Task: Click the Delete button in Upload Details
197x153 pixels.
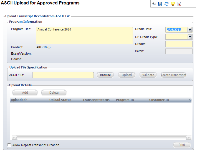Action: pyautogui.click(x=54, y=93)
